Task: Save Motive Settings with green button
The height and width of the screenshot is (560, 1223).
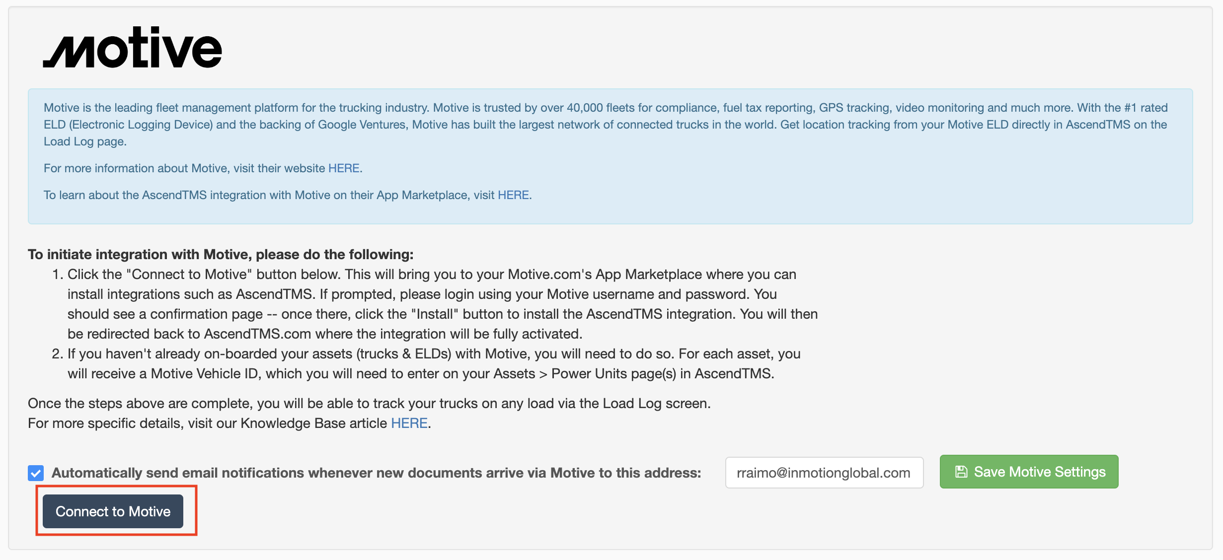Action: click(x=1029, y=472)
